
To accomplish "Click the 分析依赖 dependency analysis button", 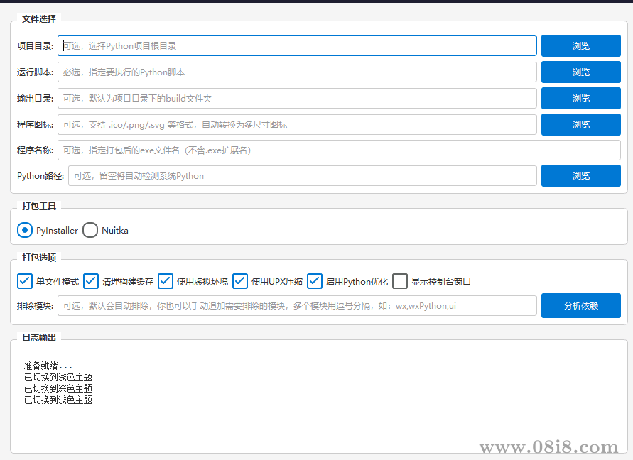I will click(x=580, y=305).
